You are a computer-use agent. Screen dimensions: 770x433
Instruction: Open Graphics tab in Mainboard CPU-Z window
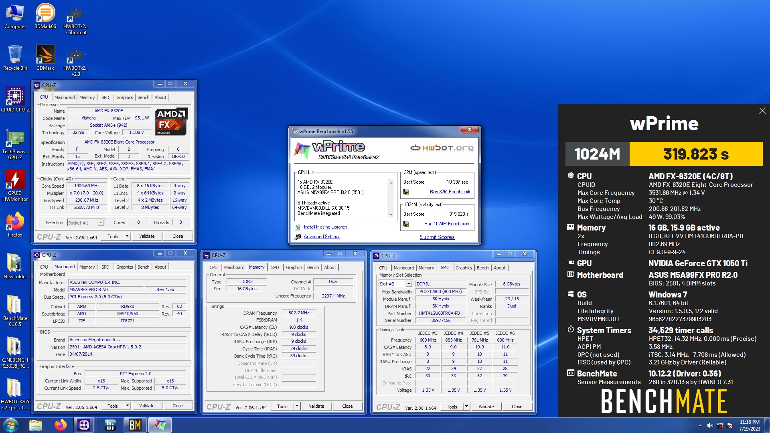[124, 267]
